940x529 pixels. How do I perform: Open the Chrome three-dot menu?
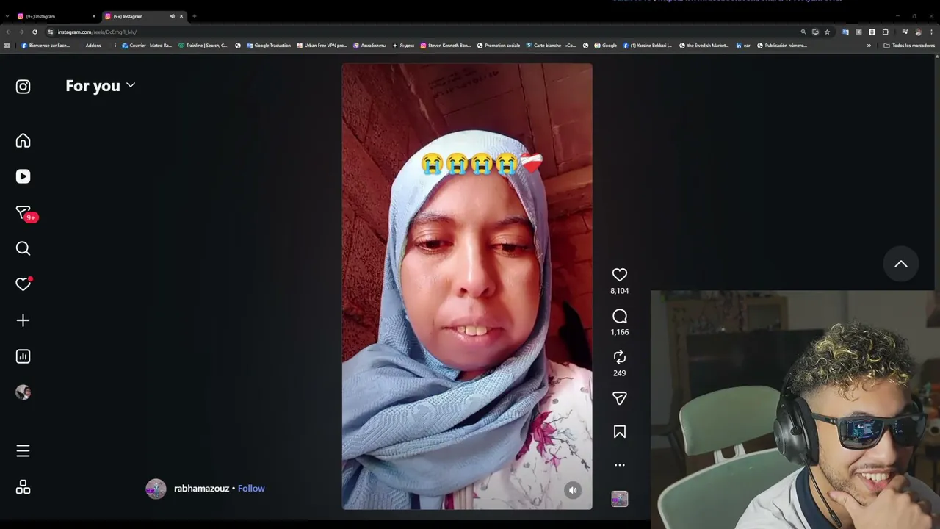(931, 32)
